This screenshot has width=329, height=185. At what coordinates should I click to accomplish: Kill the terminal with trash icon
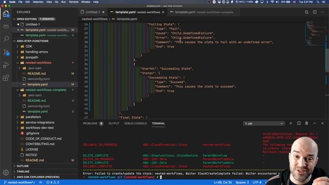point(306,123)
